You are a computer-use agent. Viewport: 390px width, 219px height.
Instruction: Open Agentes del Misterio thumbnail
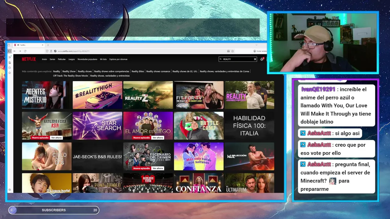click(47, 95)
